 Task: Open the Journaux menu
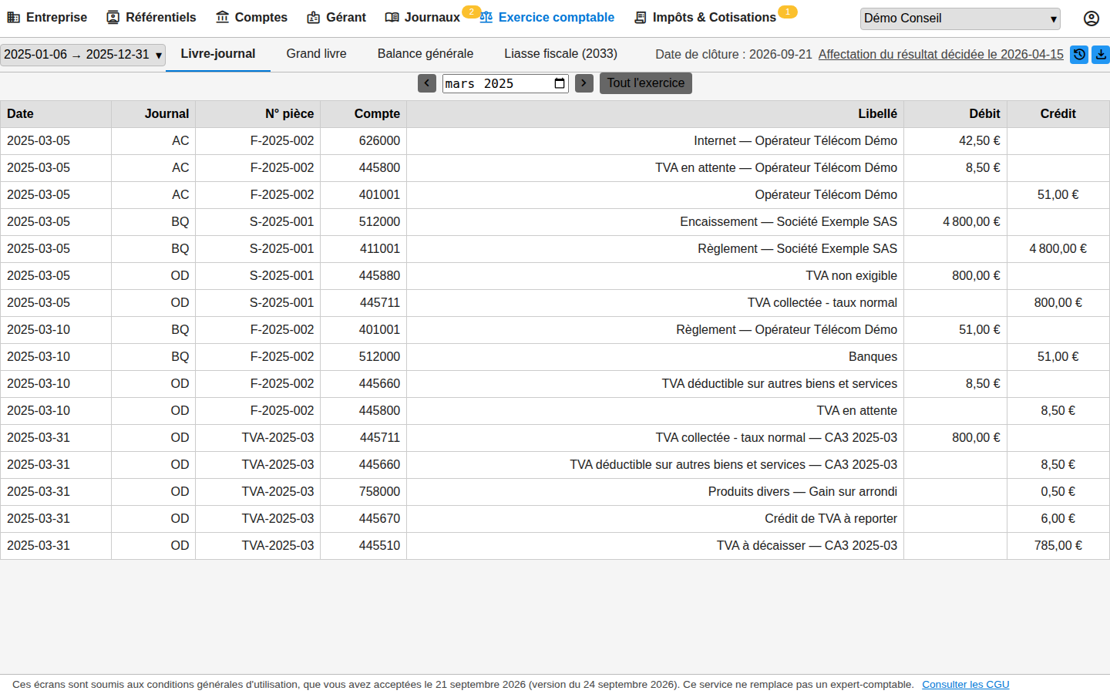(x=422, y=17)
